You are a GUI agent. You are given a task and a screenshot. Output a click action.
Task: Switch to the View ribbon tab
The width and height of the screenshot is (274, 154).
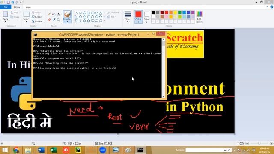pyautogui.click(x=28, y=7)
